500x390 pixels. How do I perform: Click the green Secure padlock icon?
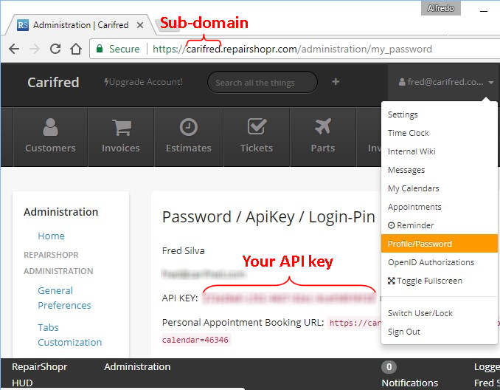[x=100, y=49]
